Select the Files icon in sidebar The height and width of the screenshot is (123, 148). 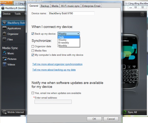point(4,39)
